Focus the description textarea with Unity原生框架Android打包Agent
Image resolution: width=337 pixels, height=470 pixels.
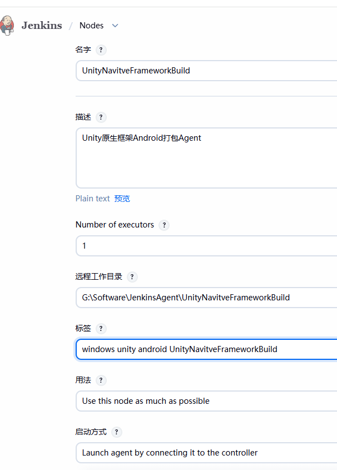click(206, 158)
